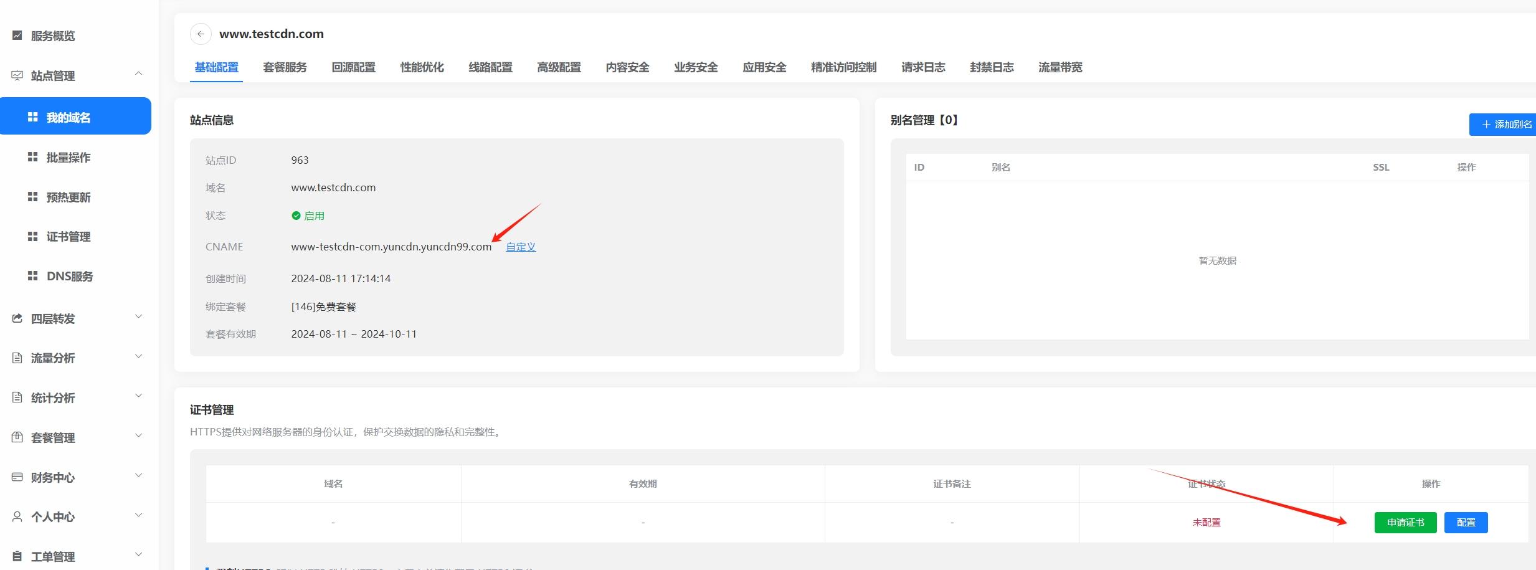This screenshot has height=570, width=1536.
Task: Click the blue 配置 certificate button
Action: coord(1466,523)
